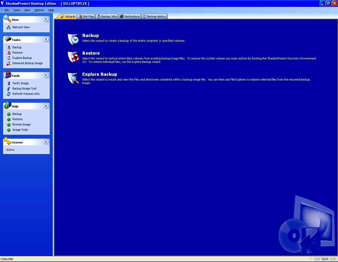
Task: Click the Explore Backup icon in Tasks panel
Action: (x=9, y=58)
